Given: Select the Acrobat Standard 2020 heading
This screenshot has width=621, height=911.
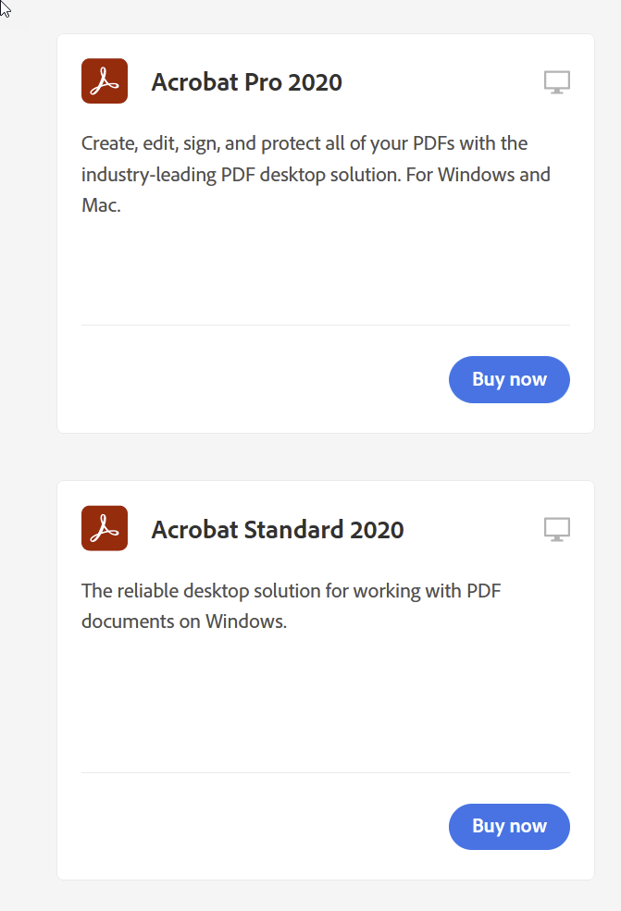Looking at the screenshot, I should [x=278, y=529].
